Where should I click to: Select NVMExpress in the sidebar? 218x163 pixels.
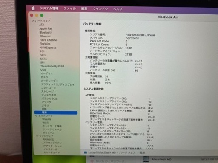click(x=48, y=48)
